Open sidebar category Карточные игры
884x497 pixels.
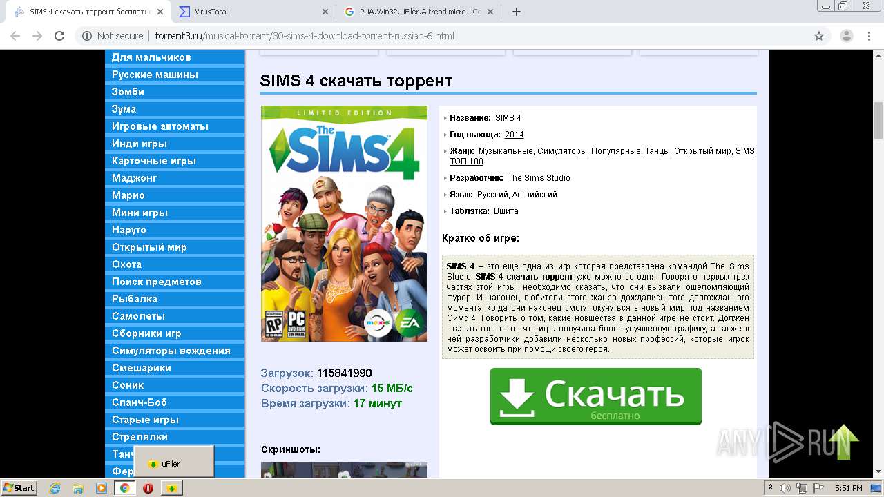pyautogui.click(x=175, y=161)
